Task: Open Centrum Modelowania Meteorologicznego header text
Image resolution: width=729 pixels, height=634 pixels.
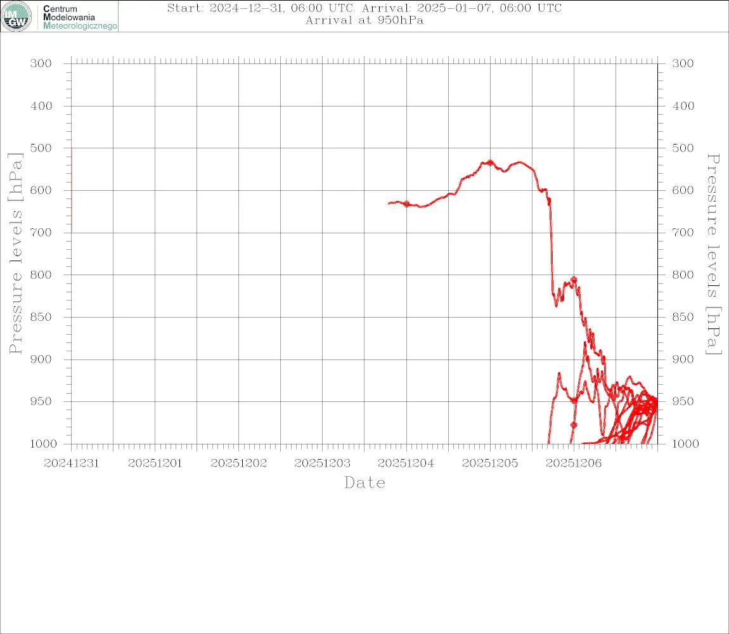Action: tap(80, 17)
